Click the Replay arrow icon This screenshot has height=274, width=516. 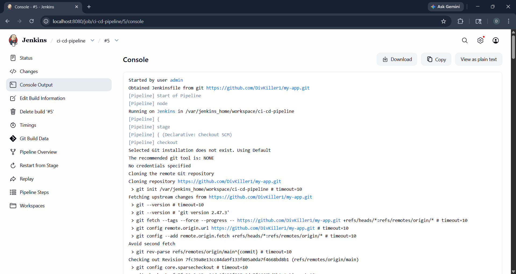point(13,179)
